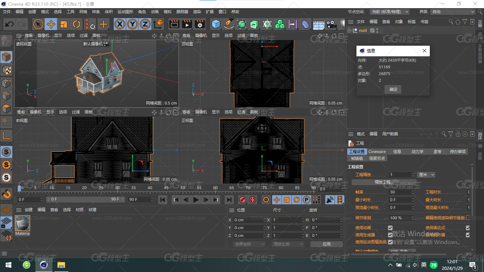Switch to the 动力学 tab
Screen dimensions: 484x272
click(x=417, y=152)
